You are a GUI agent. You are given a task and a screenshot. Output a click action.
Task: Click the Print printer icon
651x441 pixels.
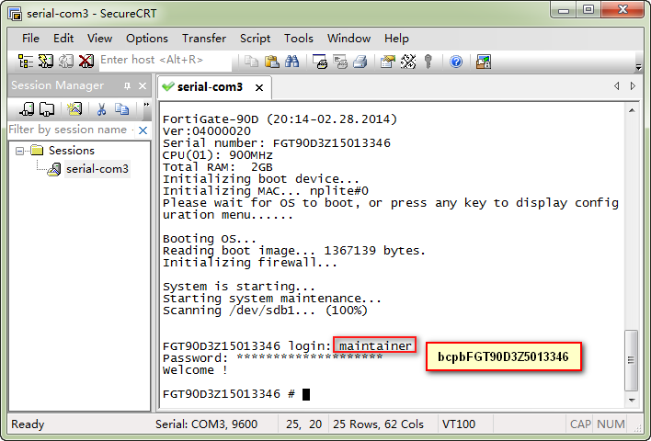[x=360, y=62]
